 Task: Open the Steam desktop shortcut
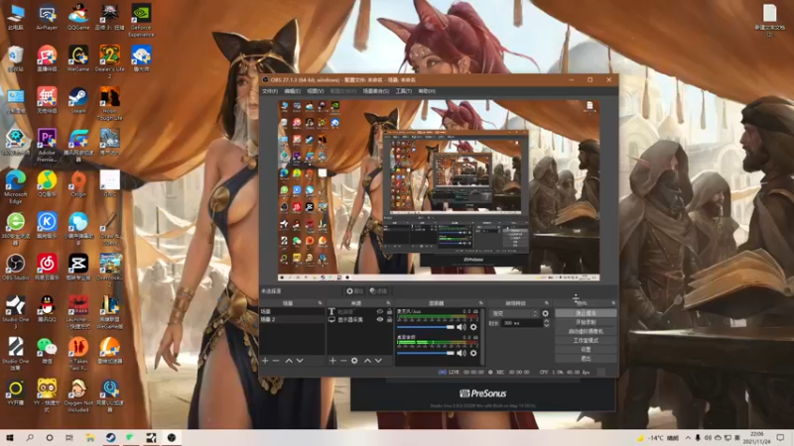pos(78,100)
